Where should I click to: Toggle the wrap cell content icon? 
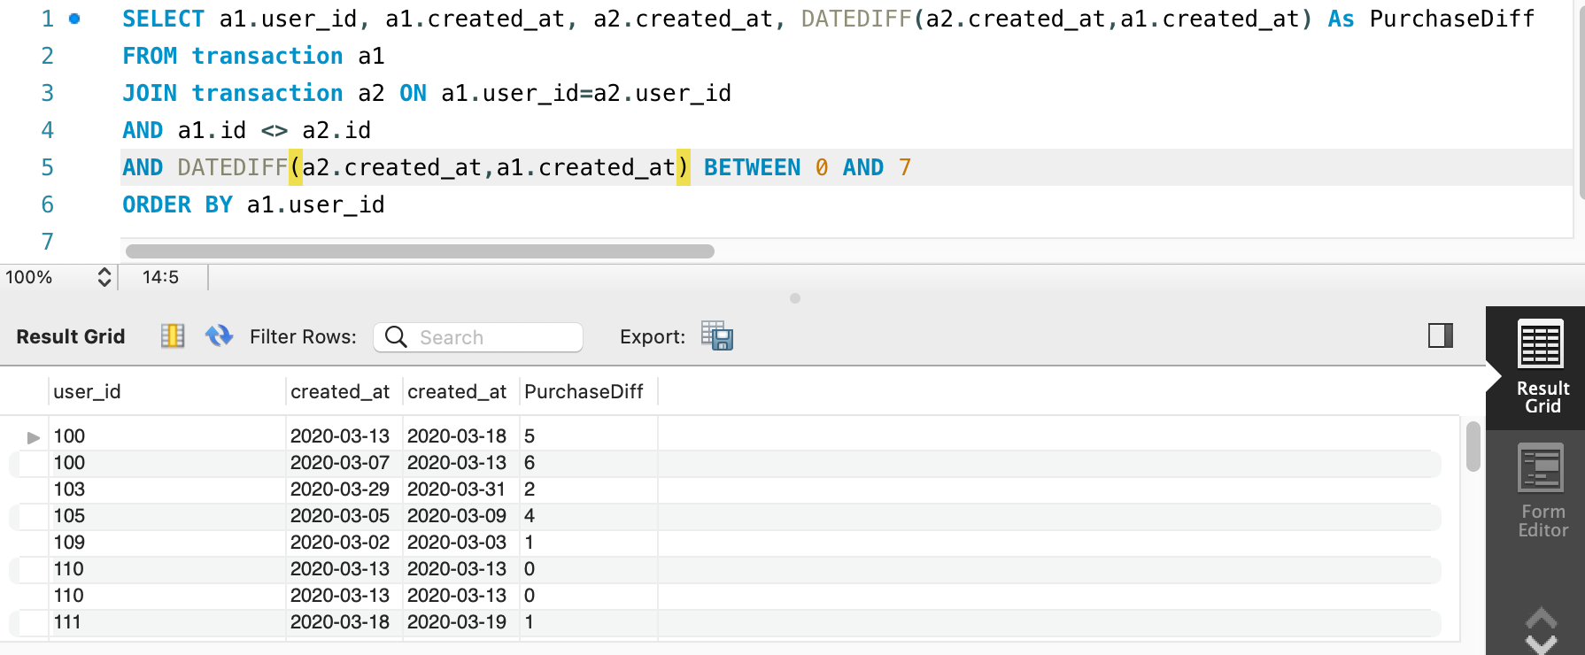172,336
